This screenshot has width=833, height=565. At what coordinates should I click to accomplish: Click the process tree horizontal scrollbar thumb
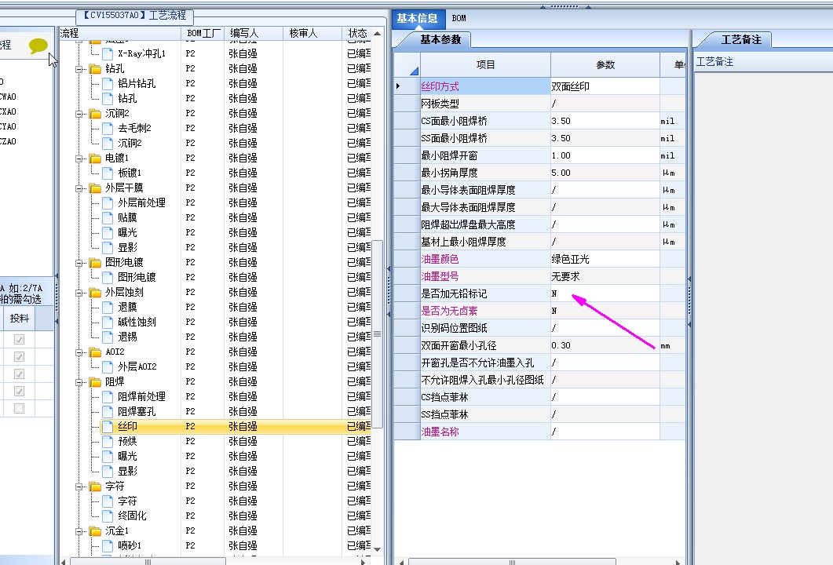pos(148,561)
